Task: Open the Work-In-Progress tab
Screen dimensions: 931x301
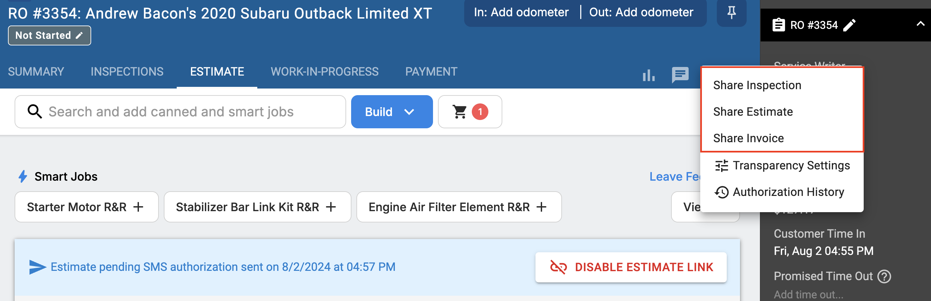Action: pyautogui.click(x=325, y=72)
